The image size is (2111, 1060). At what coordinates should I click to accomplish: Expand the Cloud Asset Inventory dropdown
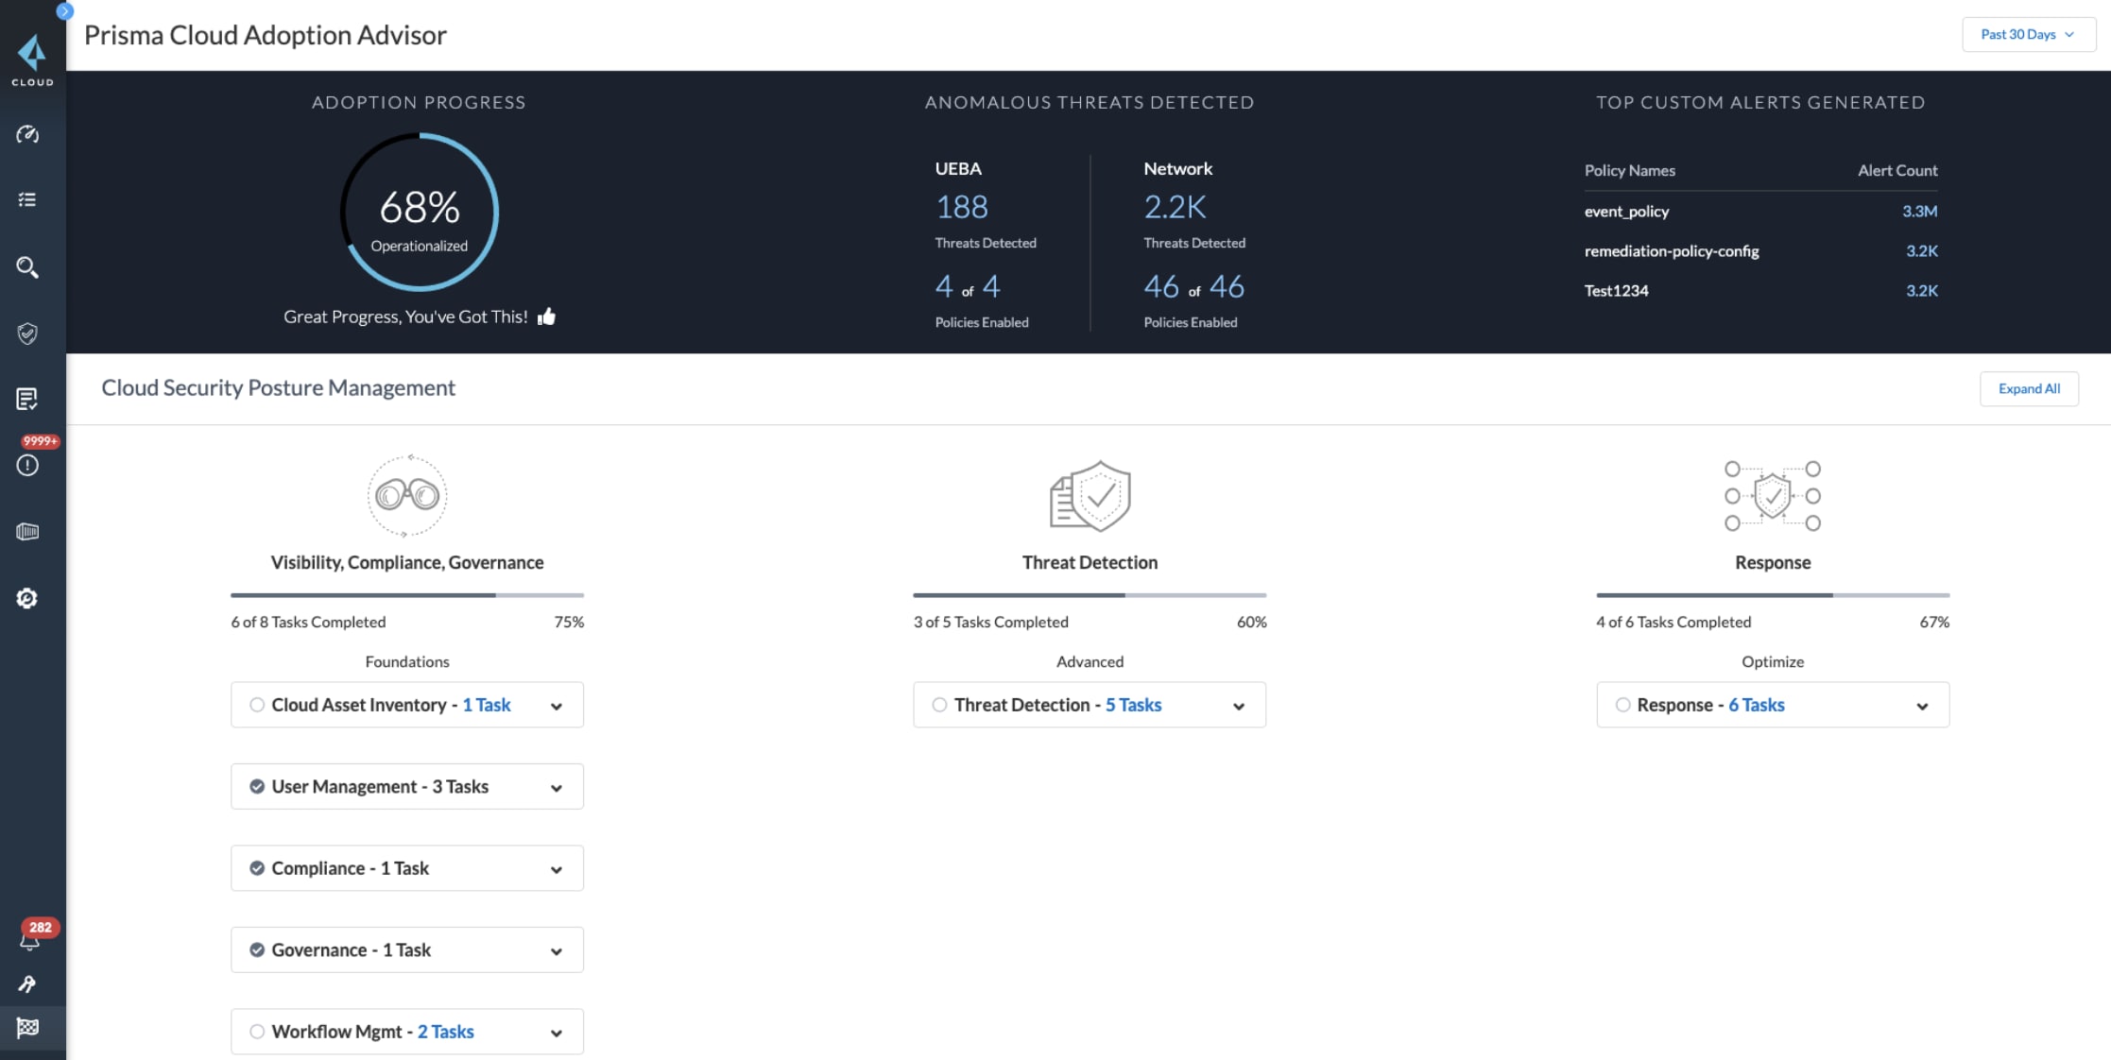(556, 705)
